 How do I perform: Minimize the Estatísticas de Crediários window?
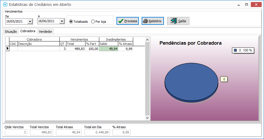pos(239,5)
